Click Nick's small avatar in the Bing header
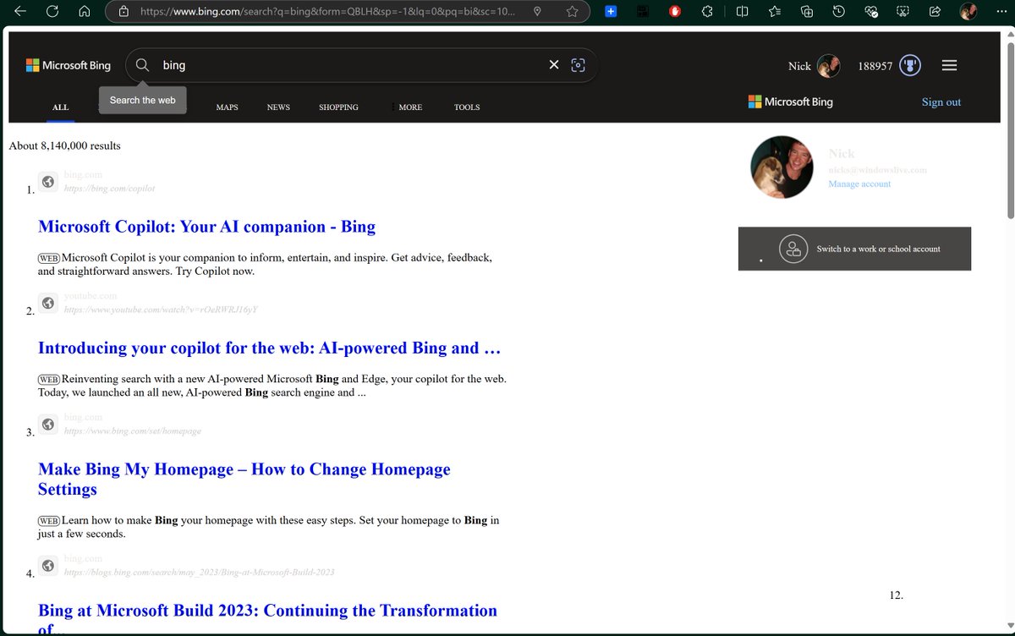 pyautogui.click(x=829, y=65)
